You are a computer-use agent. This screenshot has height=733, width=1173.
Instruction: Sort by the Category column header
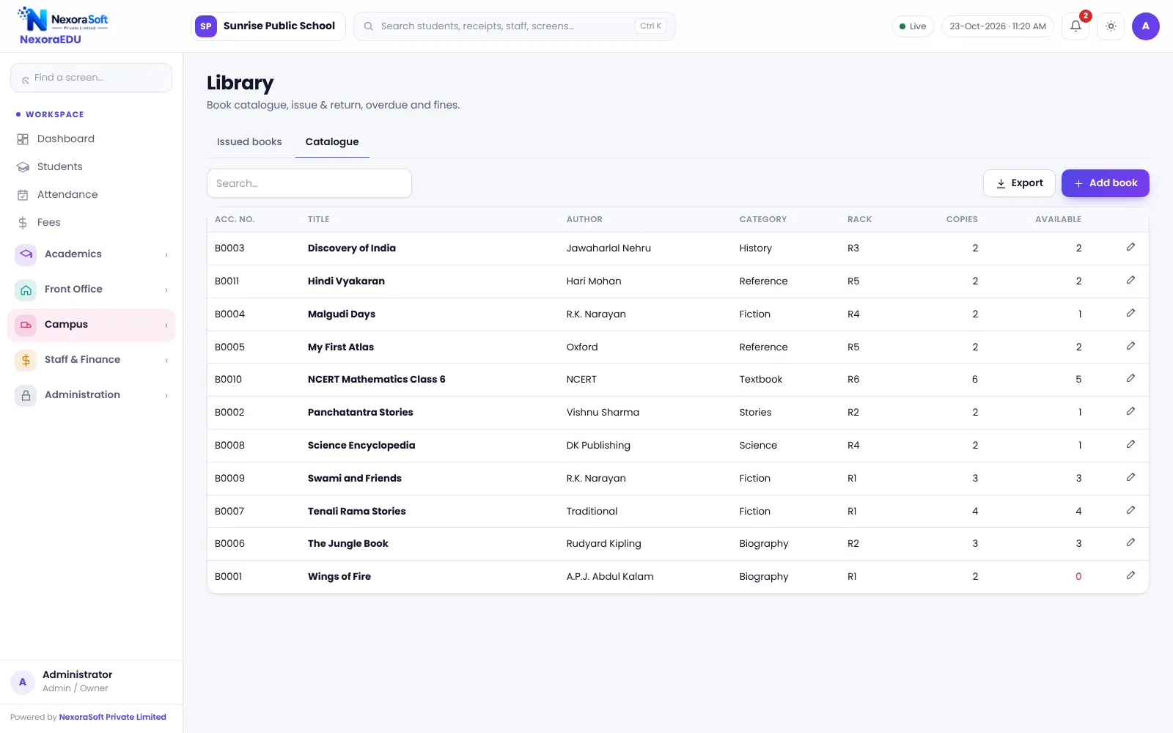(763, 219)
